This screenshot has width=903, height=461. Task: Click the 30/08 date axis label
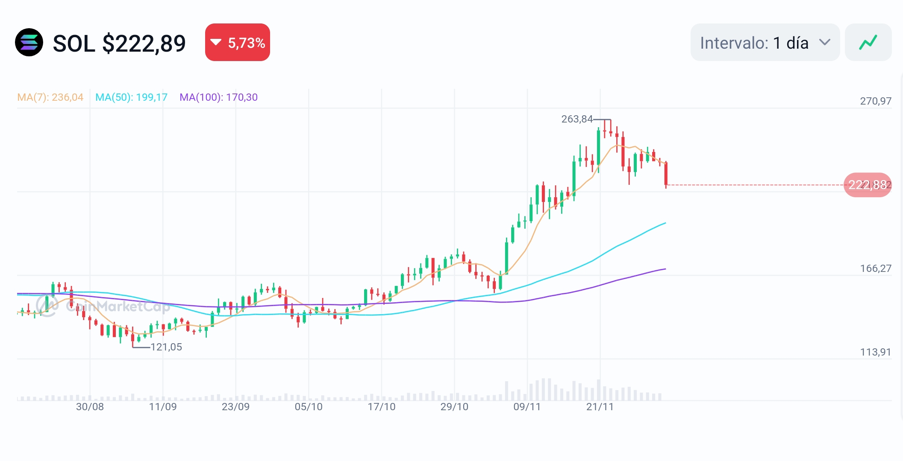point(90,407)
